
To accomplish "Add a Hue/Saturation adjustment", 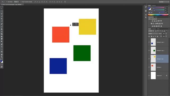I will [x=151, y=23].
